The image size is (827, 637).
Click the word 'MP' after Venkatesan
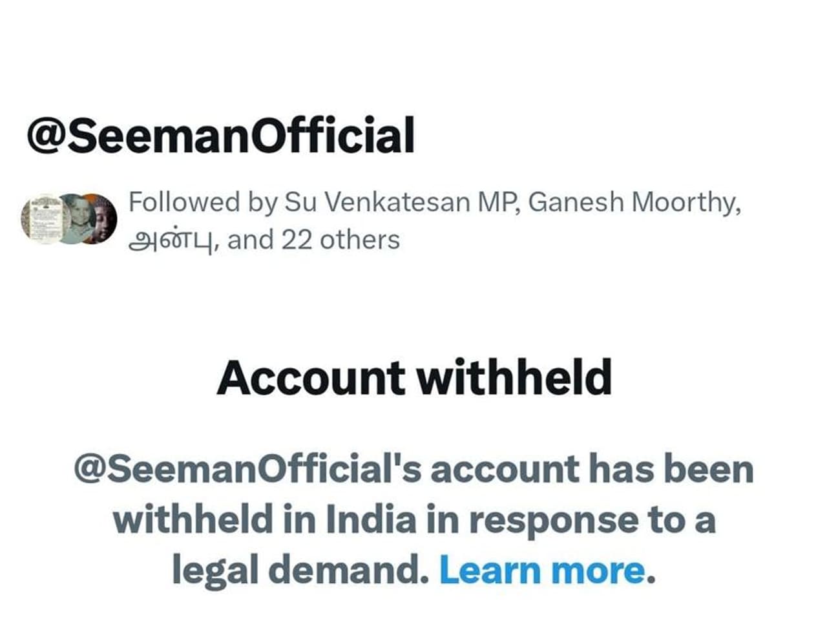coord(496,202)
